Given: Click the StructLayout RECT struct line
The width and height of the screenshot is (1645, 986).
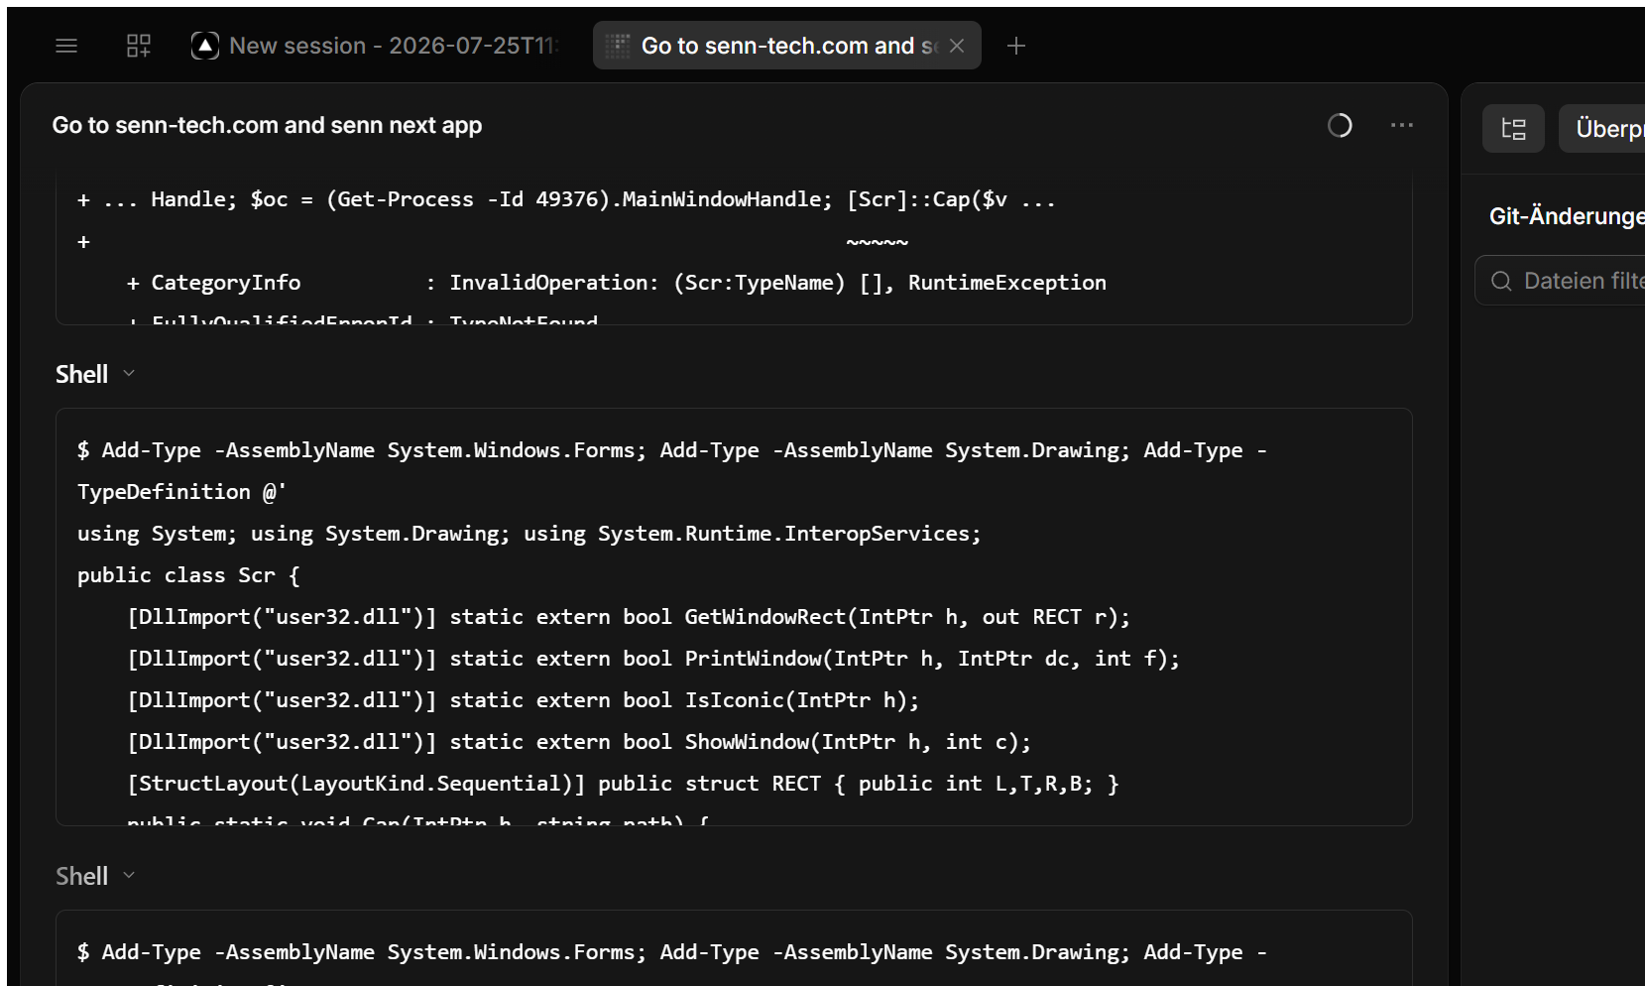Looking at the screenshot, I should coord(623,784).
